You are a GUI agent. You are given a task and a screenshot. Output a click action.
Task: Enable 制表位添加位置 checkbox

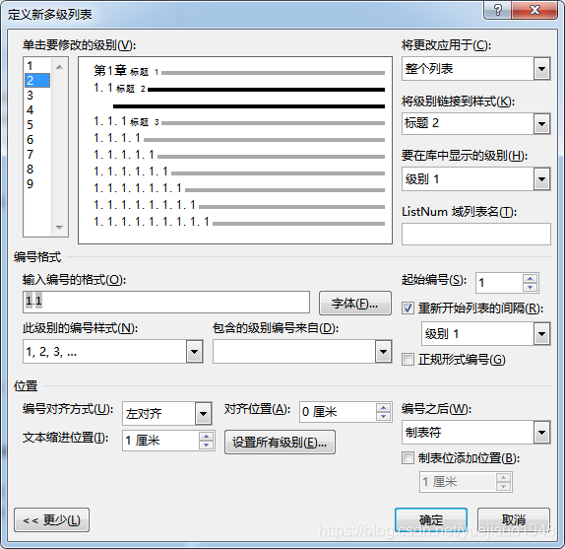coord(408,457)
